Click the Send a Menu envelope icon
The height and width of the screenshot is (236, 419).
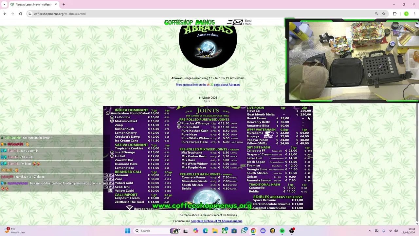(x=238, y=22)
